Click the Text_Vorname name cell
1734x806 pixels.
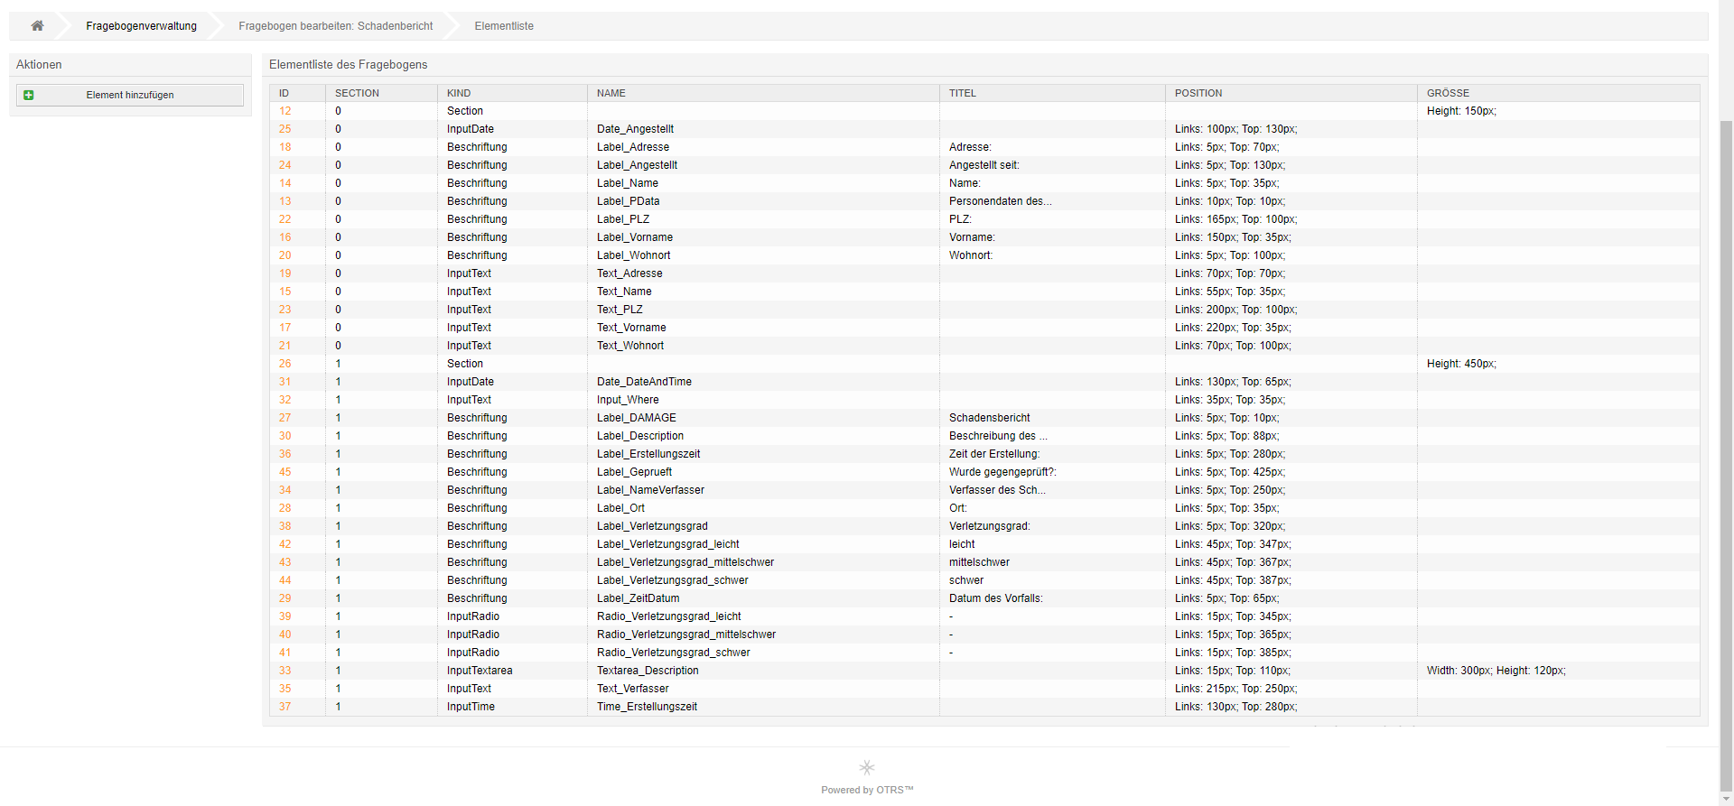tap(763, 328)
